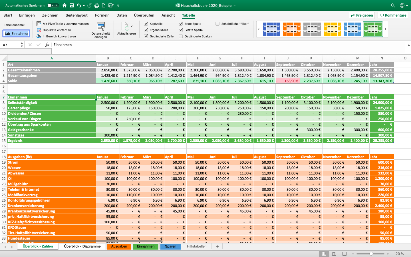The image size is (411, 257).
Task: Click the Duplikate entfernen icon
Action: point(39,30)
